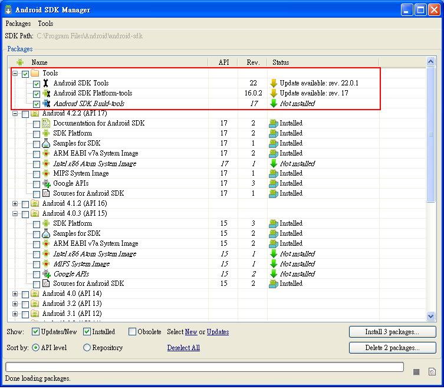Check the Android 4.2.2 (API 17) group checkbox
This screenshot has width=444, height=389.
pos(25,114)
